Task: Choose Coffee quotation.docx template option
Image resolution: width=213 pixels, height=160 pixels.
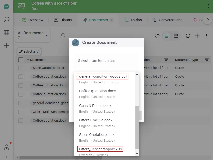Action: coord(97,91)
